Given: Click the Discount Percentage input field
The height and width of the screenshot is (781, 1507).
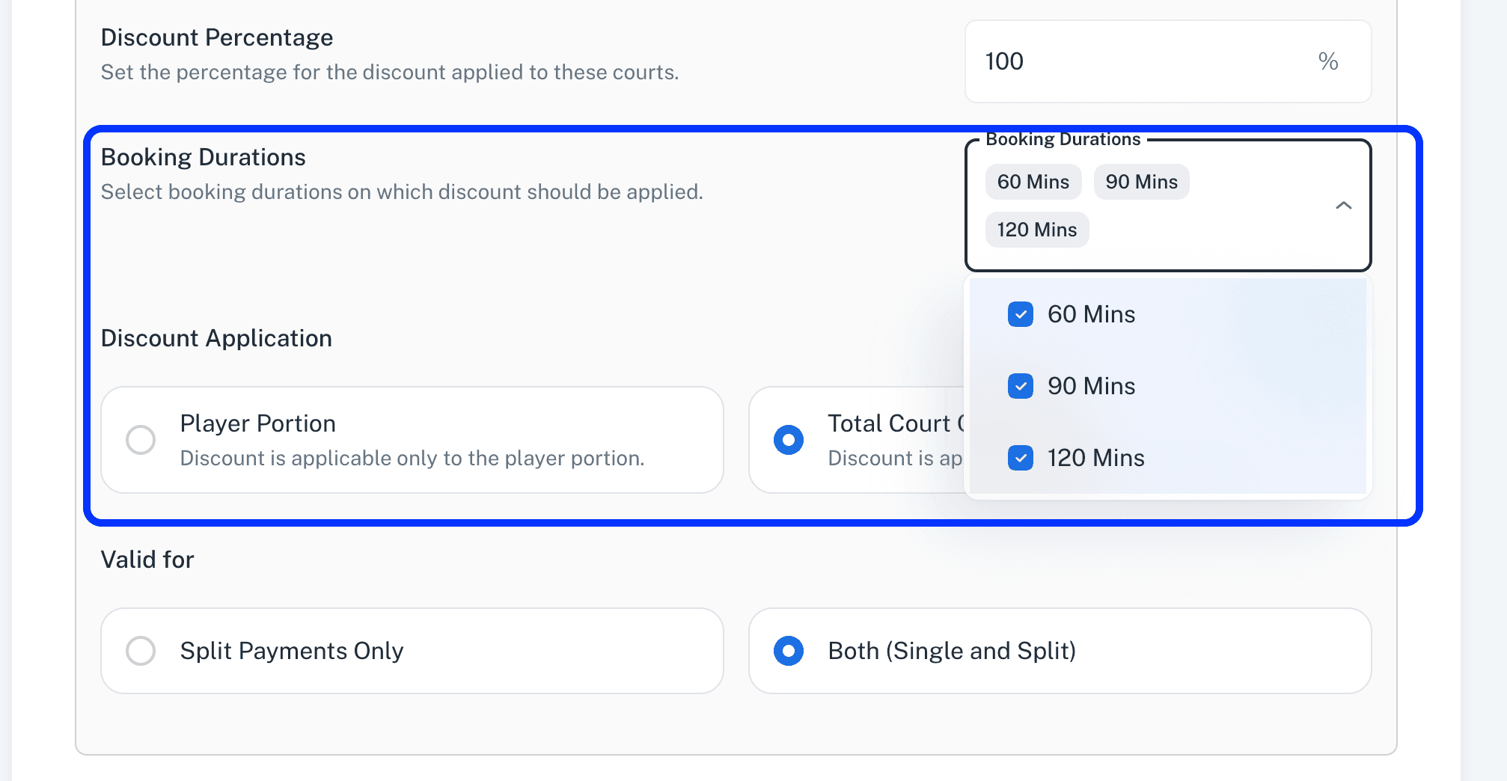Looking at the screenshot, I should pyautogui.click(x=1137, y=61).
